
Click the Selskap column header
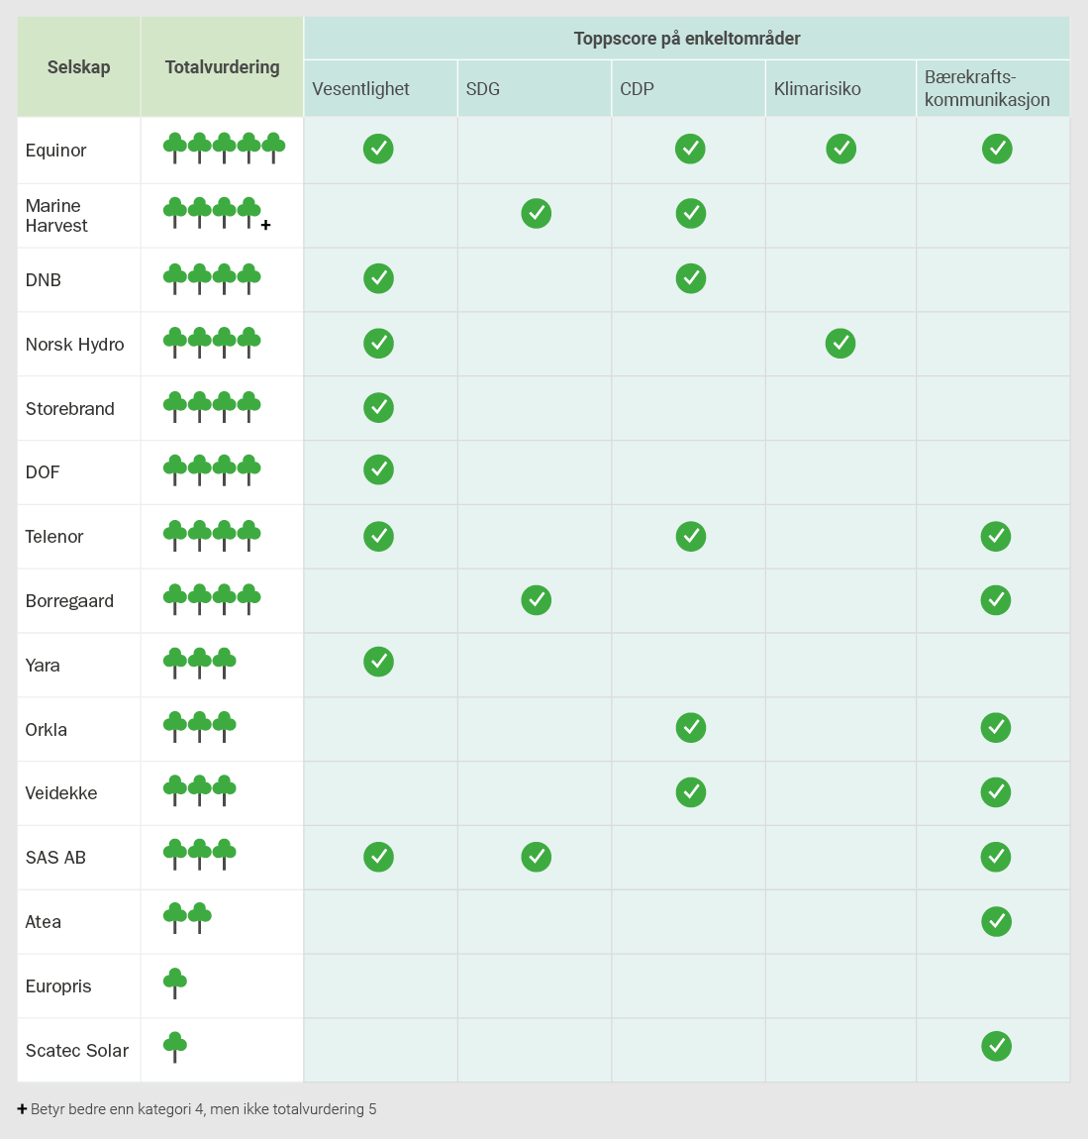(x=78, y=66)
